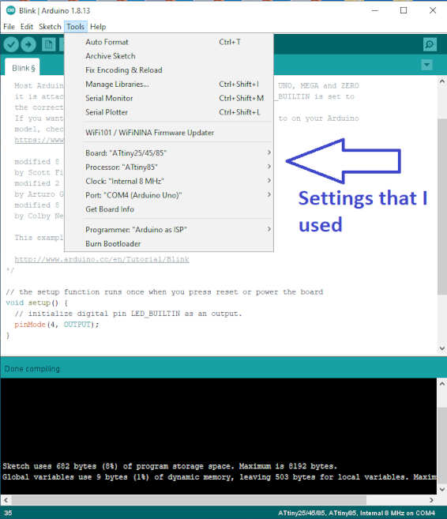Viewport: 447px width, 519px height.
Task: Expand the Board ATtiny25/45/85 submenu
Action: click(169, 153)
